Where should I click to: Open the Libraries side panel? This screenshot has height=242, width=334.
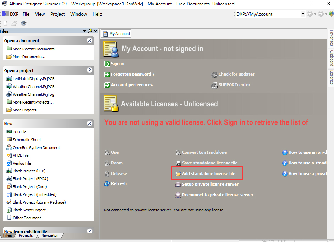pos(332,77)
